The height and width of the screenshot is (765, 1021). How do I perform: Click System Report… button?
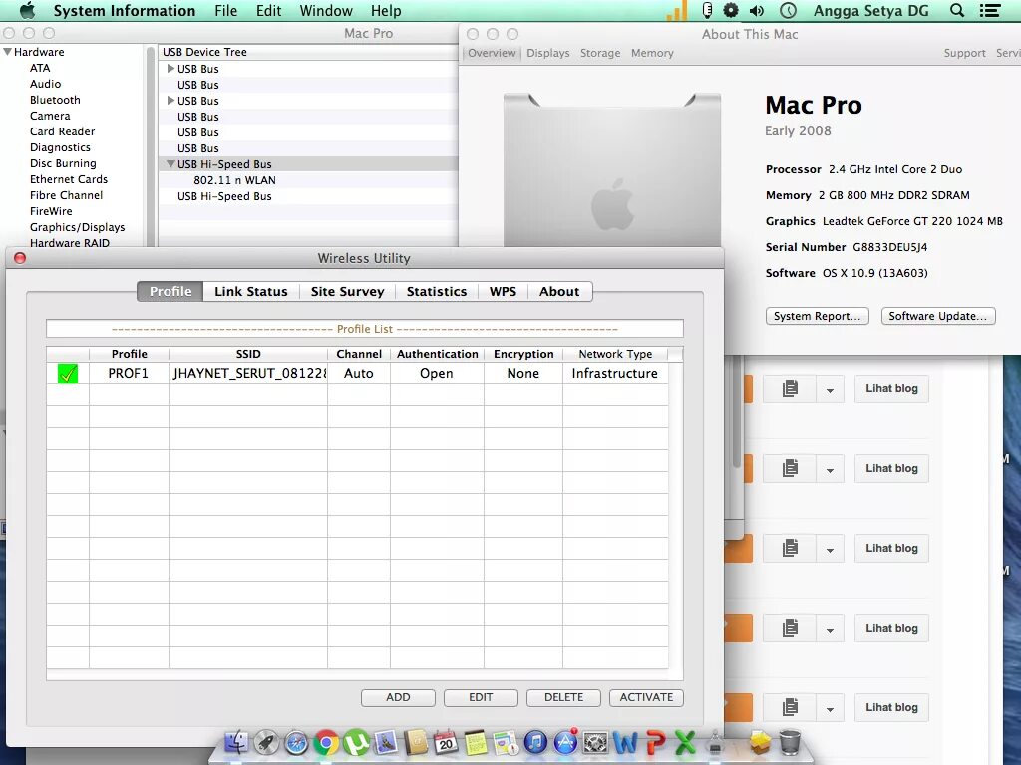(818, 316)
